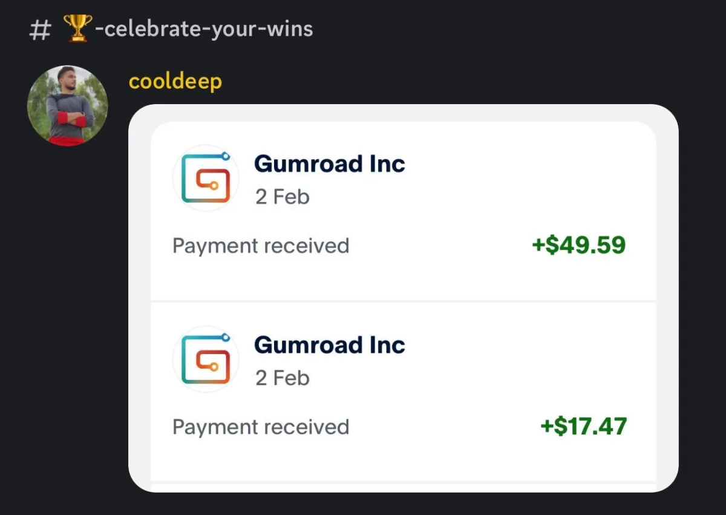The width and height of the screenshot is (726, 515).
Task: Click the trophy emoji in channel name
Action: [x=78, y=28]
